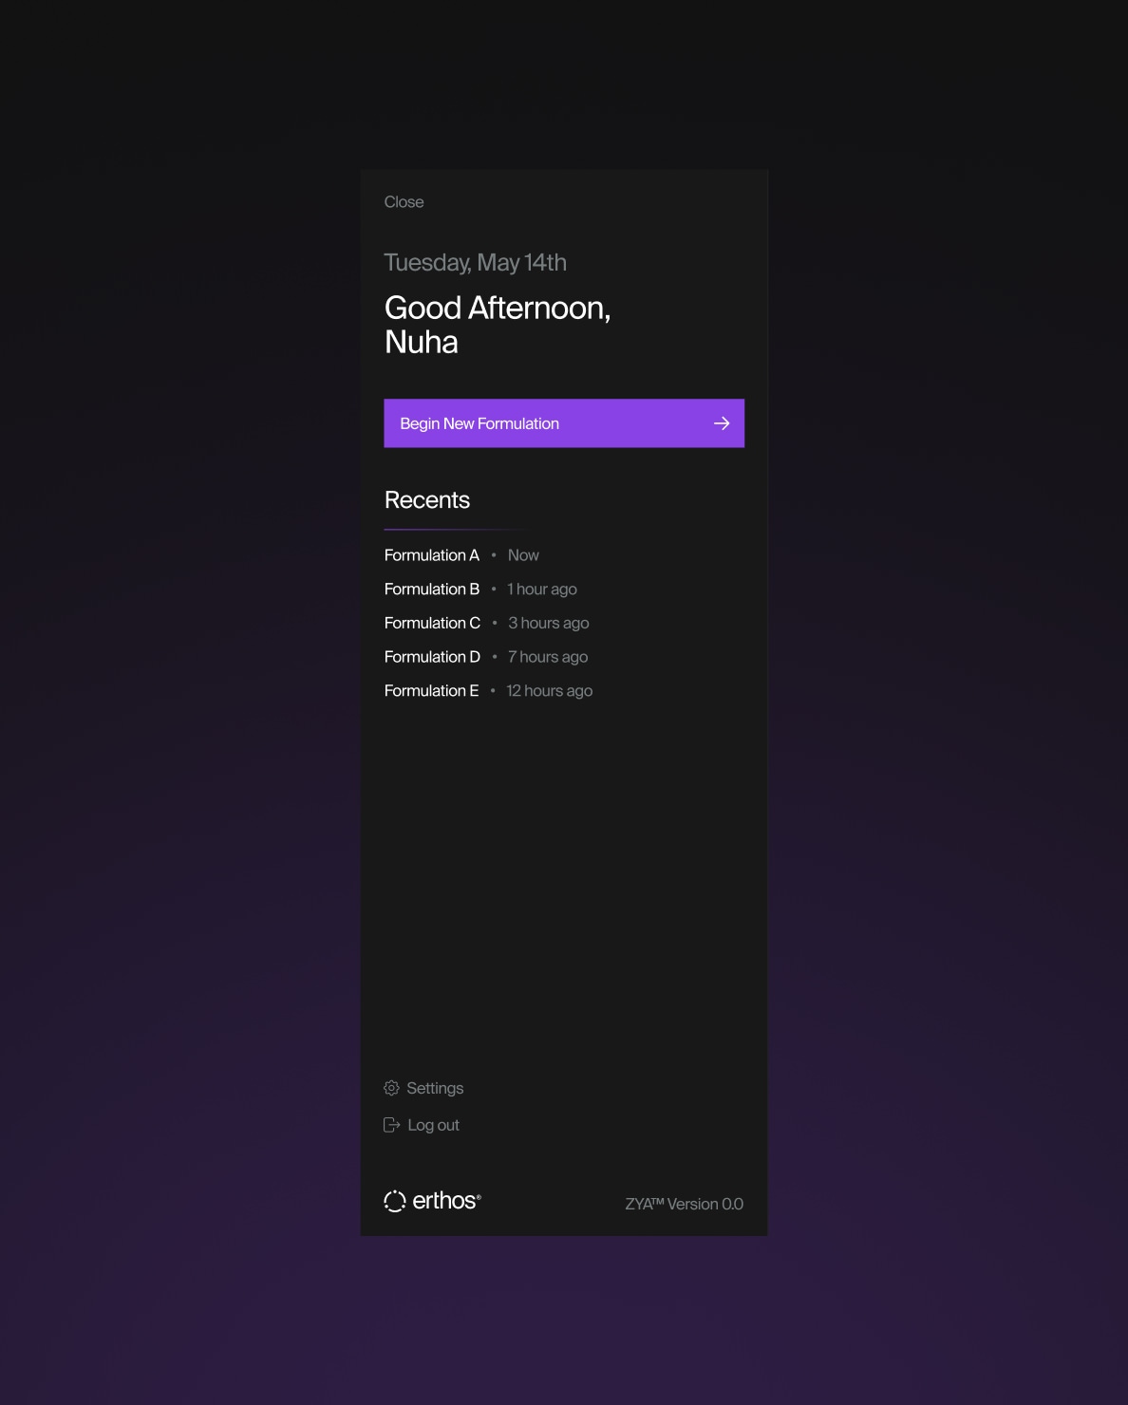Click the Close link at top
The image size is (1128, 1405).
click(x=404, y=202)
